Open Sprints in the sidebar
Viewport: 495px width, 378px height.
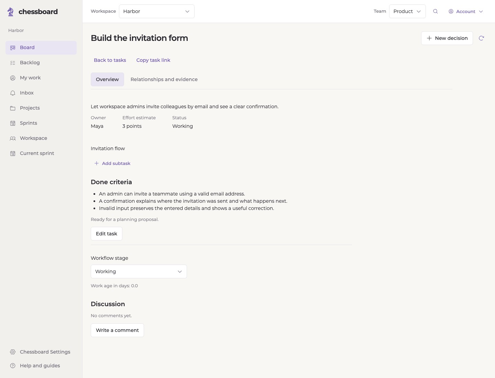click(41, 123)
